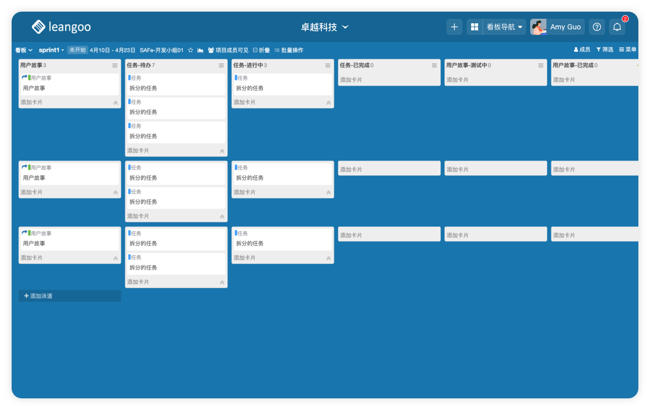Click 批量操作 batch operations
This screenshot has width=650, height=410.
click(x=289, y=50)
